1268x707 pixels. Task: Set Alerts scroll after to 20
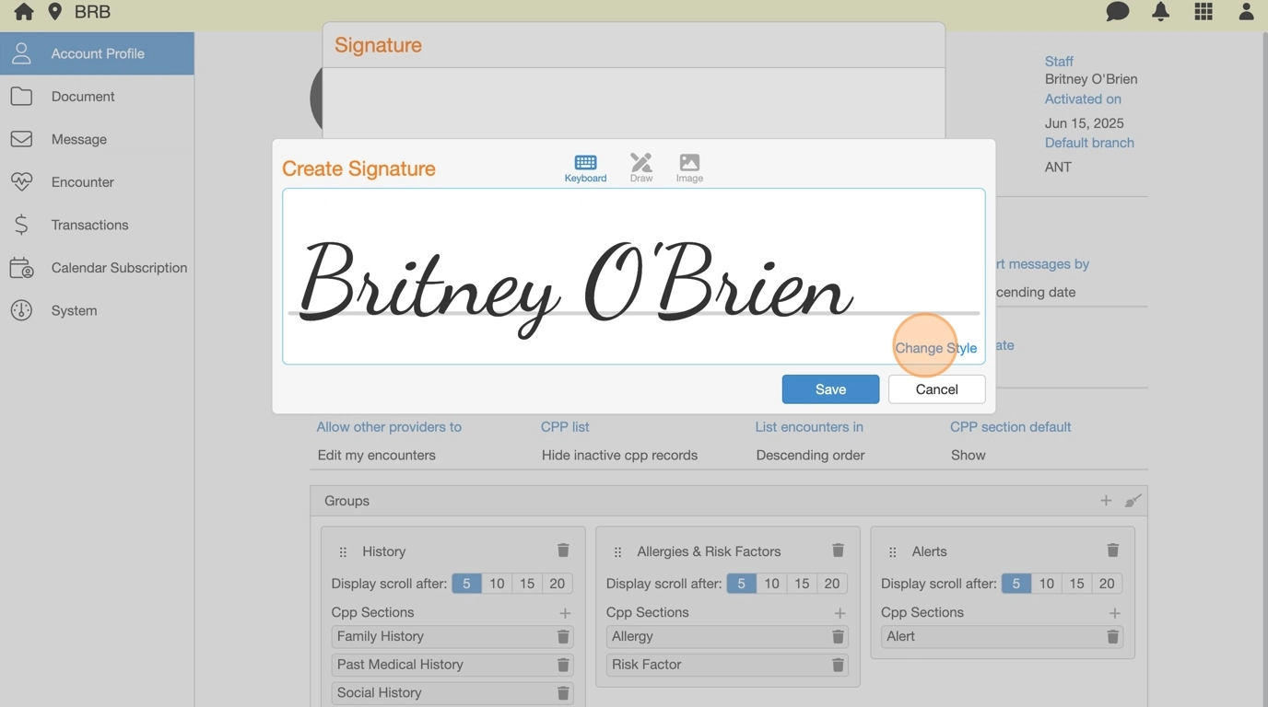[x=1107, y=584]
